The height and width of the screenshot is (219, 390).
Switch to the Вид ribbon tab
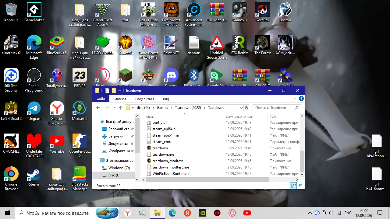(x=166, y=99)
